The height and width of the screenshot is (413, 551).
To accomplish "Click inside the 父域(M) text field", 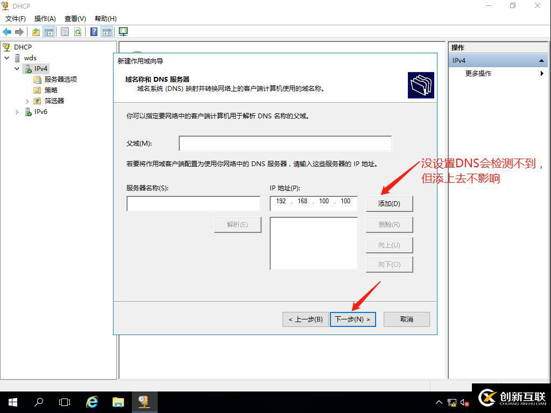I will click(285, 143).
